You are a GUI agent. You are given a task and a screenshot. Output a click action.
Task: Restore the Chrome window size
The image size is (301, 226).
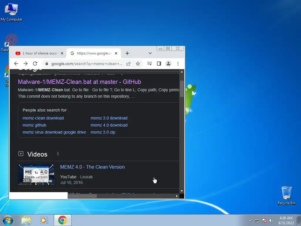pyautogui.click(x=168, y=48)
